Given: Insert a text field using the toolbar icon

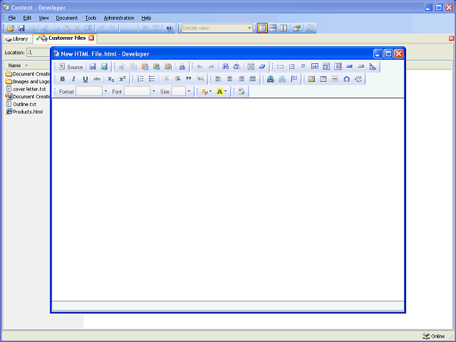Looking at the screenshot, I should click(x=315, y=66).
